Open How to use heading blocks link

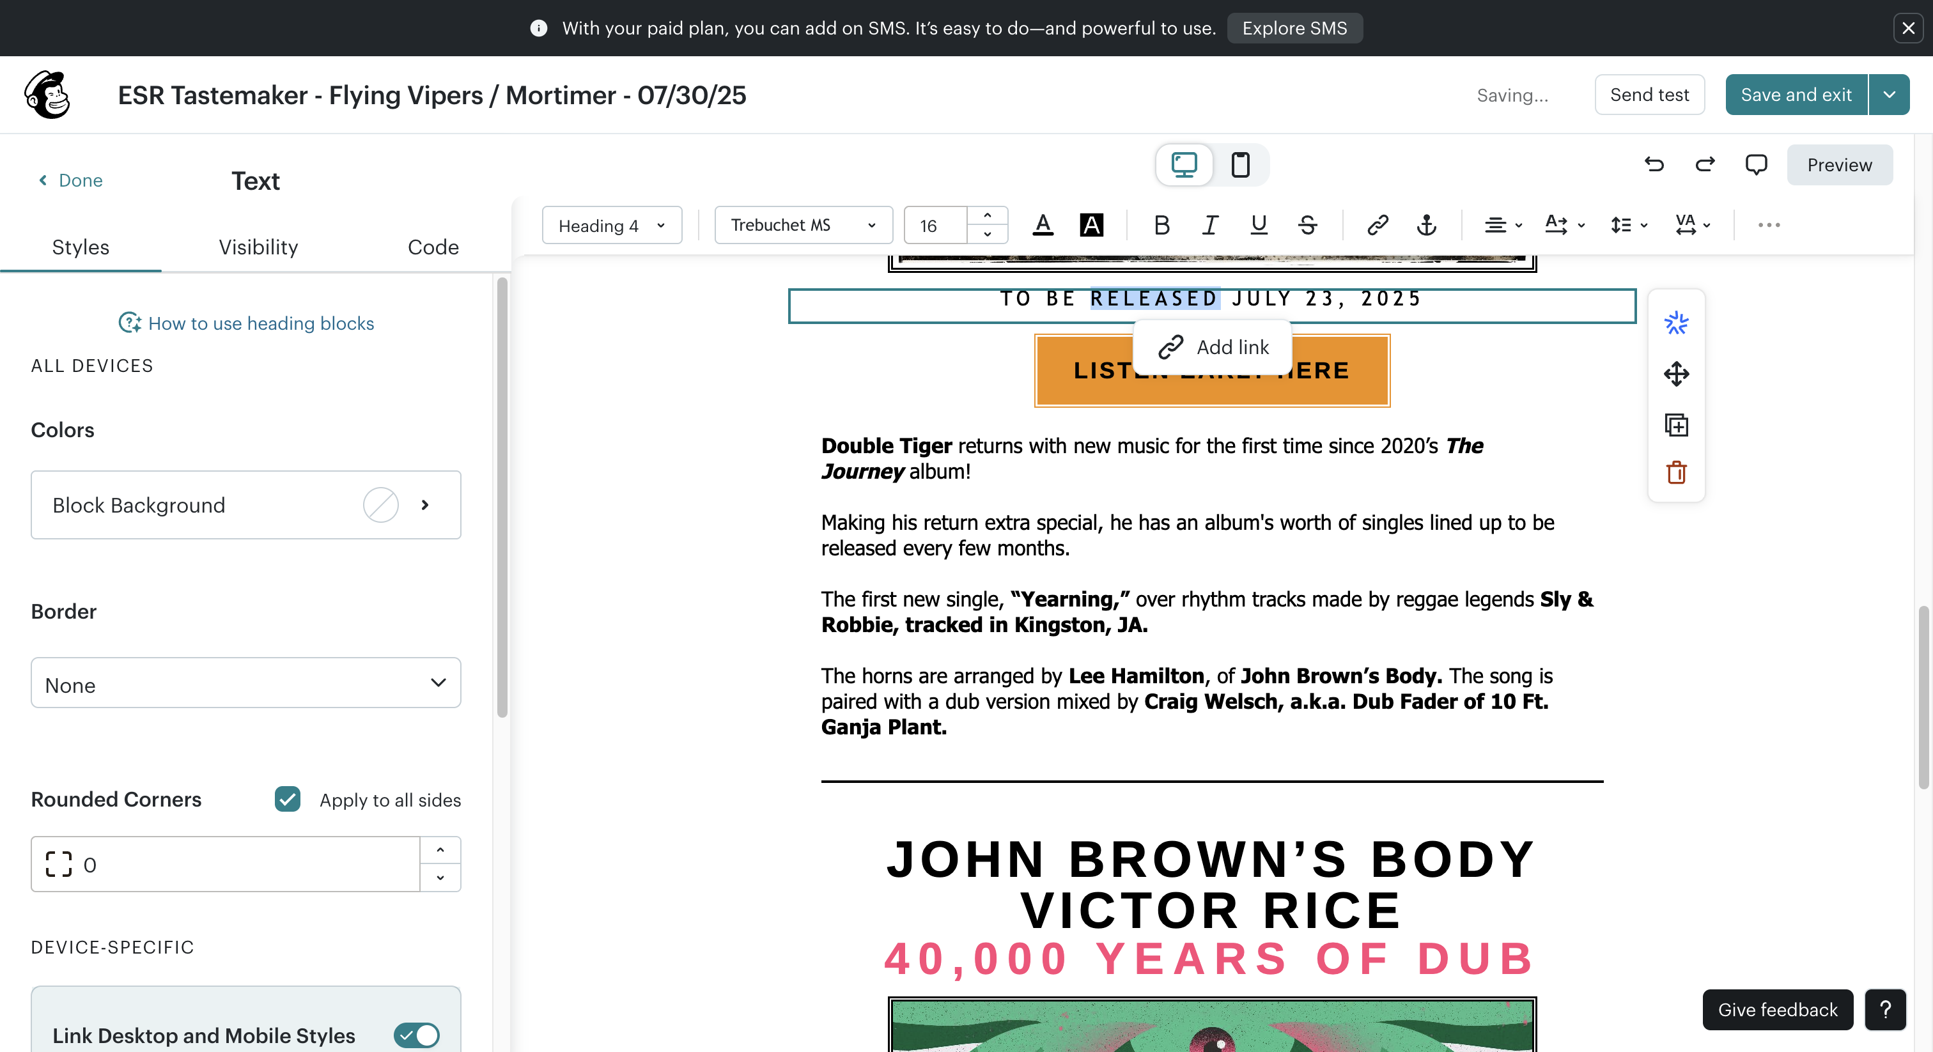(261, 323)
